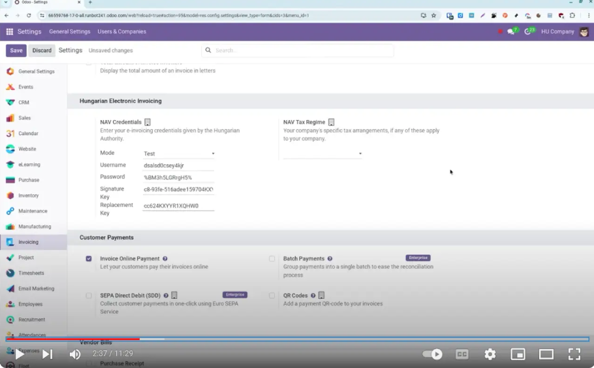Bookmark this page with the star icon
Viewport: 594px width, 368px height.
[x=434, y=16]
